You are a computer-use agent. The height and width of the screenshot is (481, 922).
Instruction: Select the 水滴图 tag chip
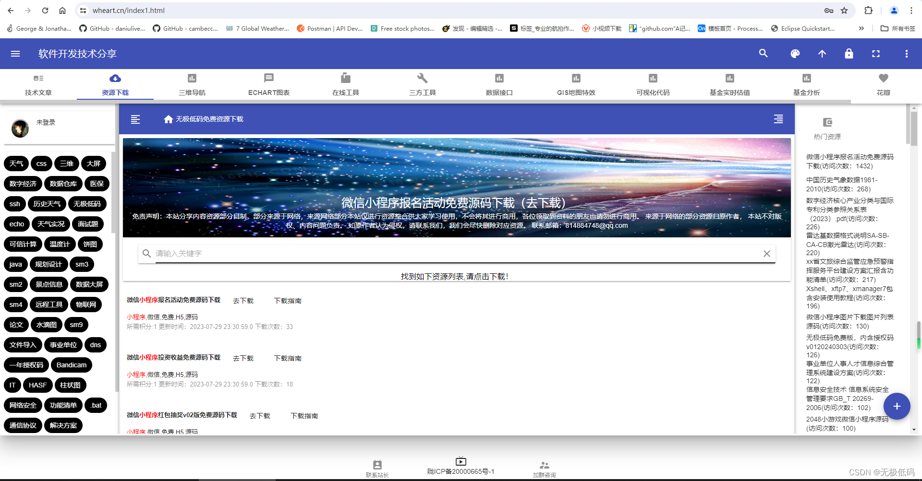point(47,325)
